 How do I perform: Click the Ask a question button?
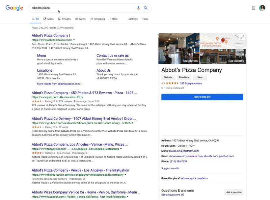click(234, 192)
